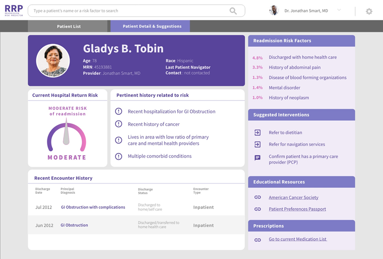This screenshot has height=259, width=383.
Task: Open Go to current Medication List link
Action: coord(298,239)
